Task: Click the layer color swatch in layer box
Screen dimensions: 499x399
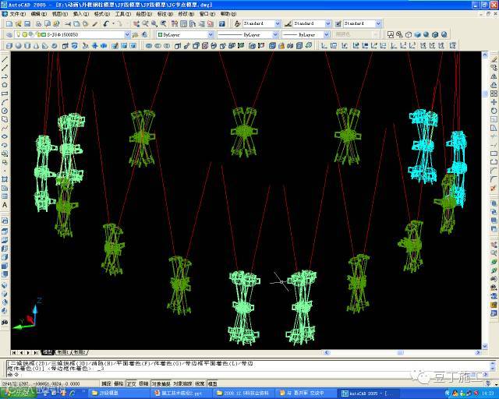Action: click(x=44, y=35)
